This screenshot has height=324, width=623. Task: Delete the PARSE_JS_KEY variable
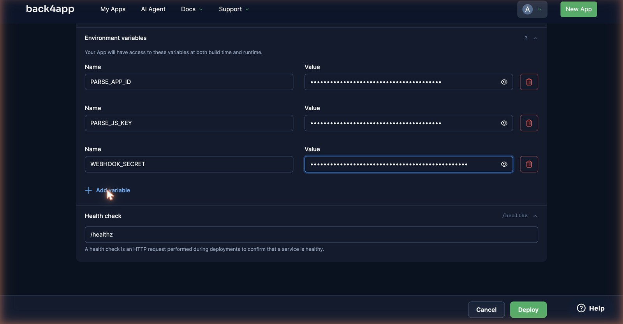(x=529, y=123)
